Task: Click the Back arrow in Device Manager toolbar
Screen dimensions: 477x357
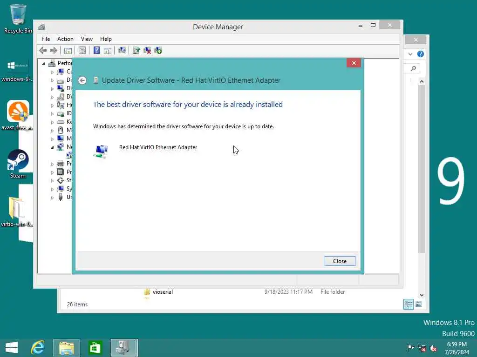Action: tap(43, 50)
